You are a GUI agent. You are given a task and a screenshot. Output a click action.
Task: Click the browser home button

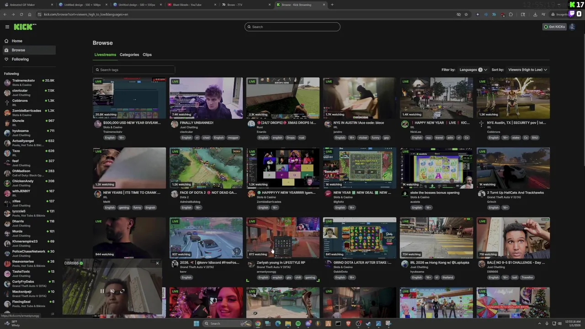30,14
